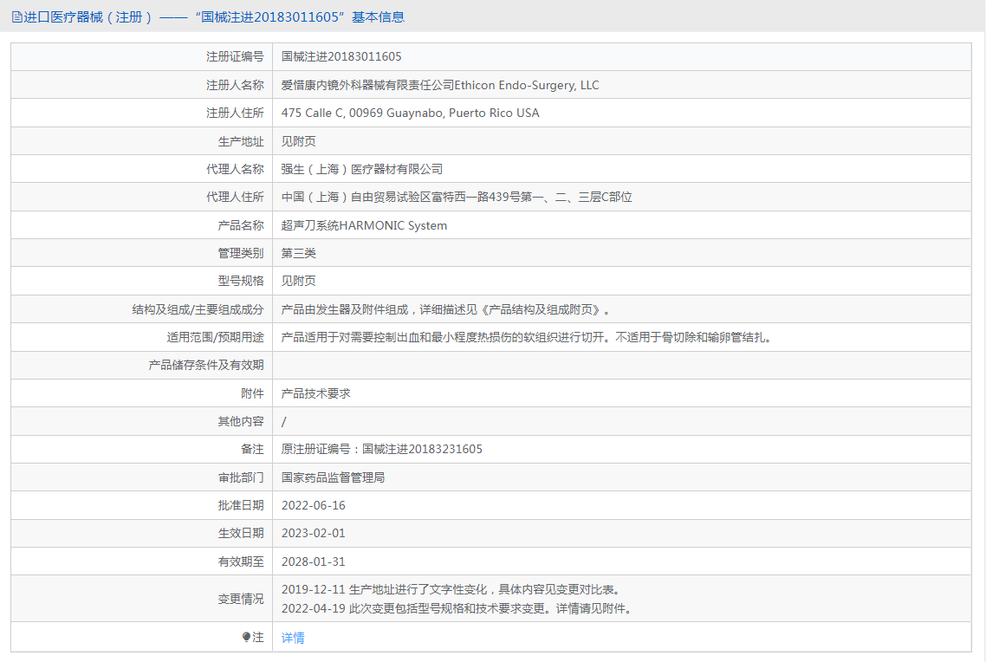The width and height of the screenshot is (986, 662).
Task: Click the 备注 label
Action: 252,449
